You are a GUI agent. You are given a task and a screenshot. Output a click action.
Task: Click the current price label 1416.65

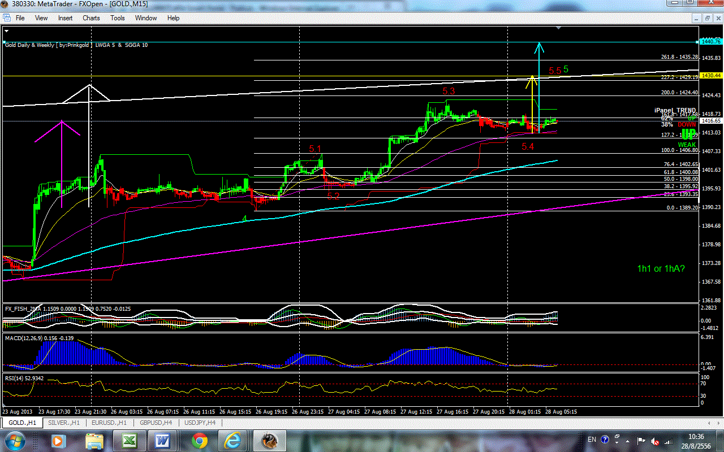[x=710, y=121]
